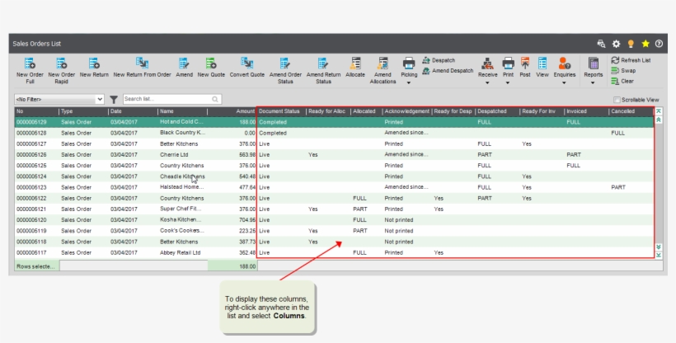Sort by the Cancelled column header
Viewport: 676px width, 343px height.
pyautogui.click(x=631, y=111)
